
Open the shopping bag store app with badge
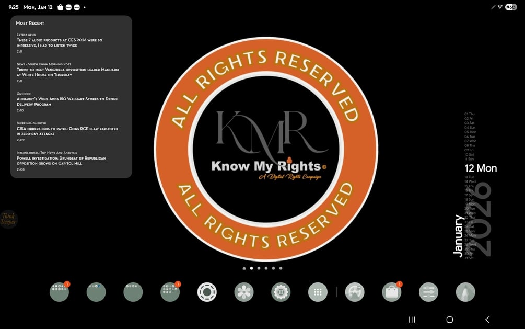coord(391,292)
